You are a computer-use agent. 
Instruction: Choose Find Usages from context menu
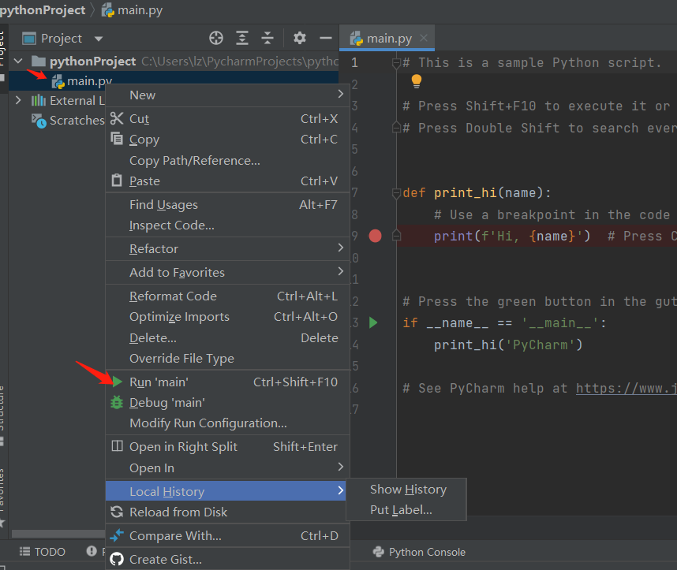click(227, 204)
